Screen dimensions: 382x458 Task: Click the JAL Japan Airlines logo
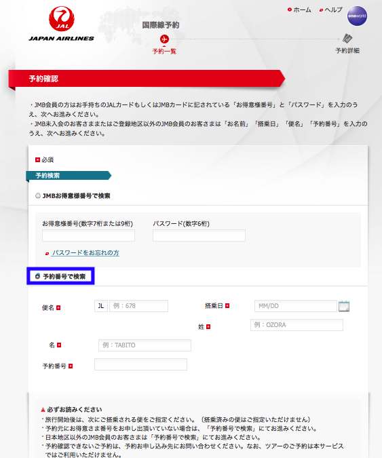[x=61, y=24]
